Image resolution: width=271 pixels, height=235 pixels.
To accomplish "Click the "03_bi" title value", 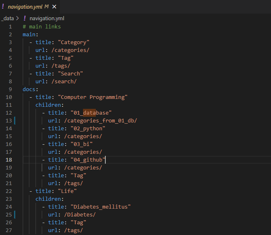I will 81,144.
